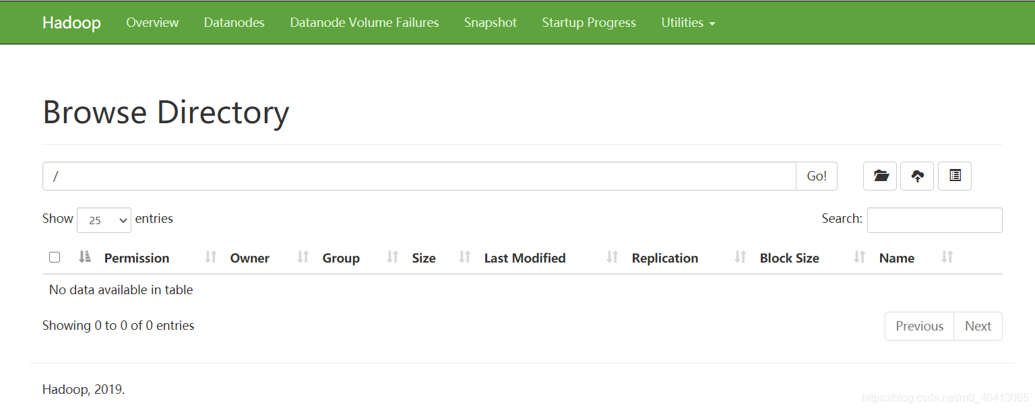Expand the Utilities dropdown menu
The height and width of the screenshot is (410, 1035).
688,22
